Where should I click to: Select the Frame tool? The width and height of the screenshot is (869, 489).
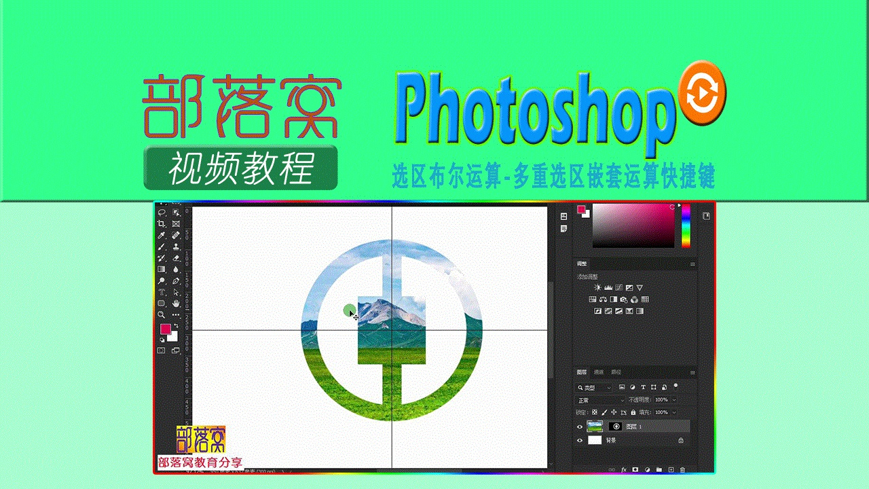(176, 223)
